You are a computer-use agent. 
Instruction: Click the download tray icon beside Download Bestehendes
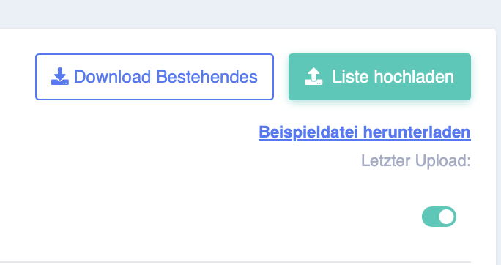point(60,77)
